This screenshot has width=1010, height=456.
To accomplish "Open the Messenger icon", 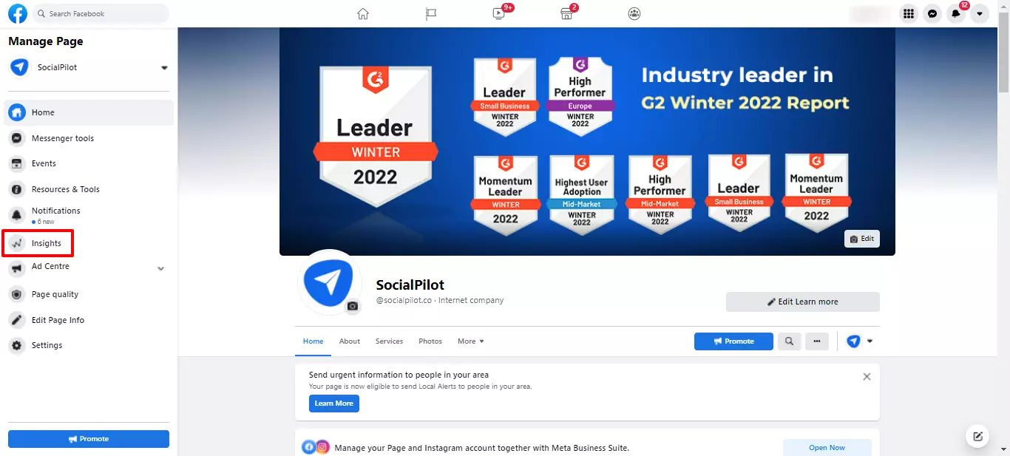I will pyautogui.click(x=933, y=13).
